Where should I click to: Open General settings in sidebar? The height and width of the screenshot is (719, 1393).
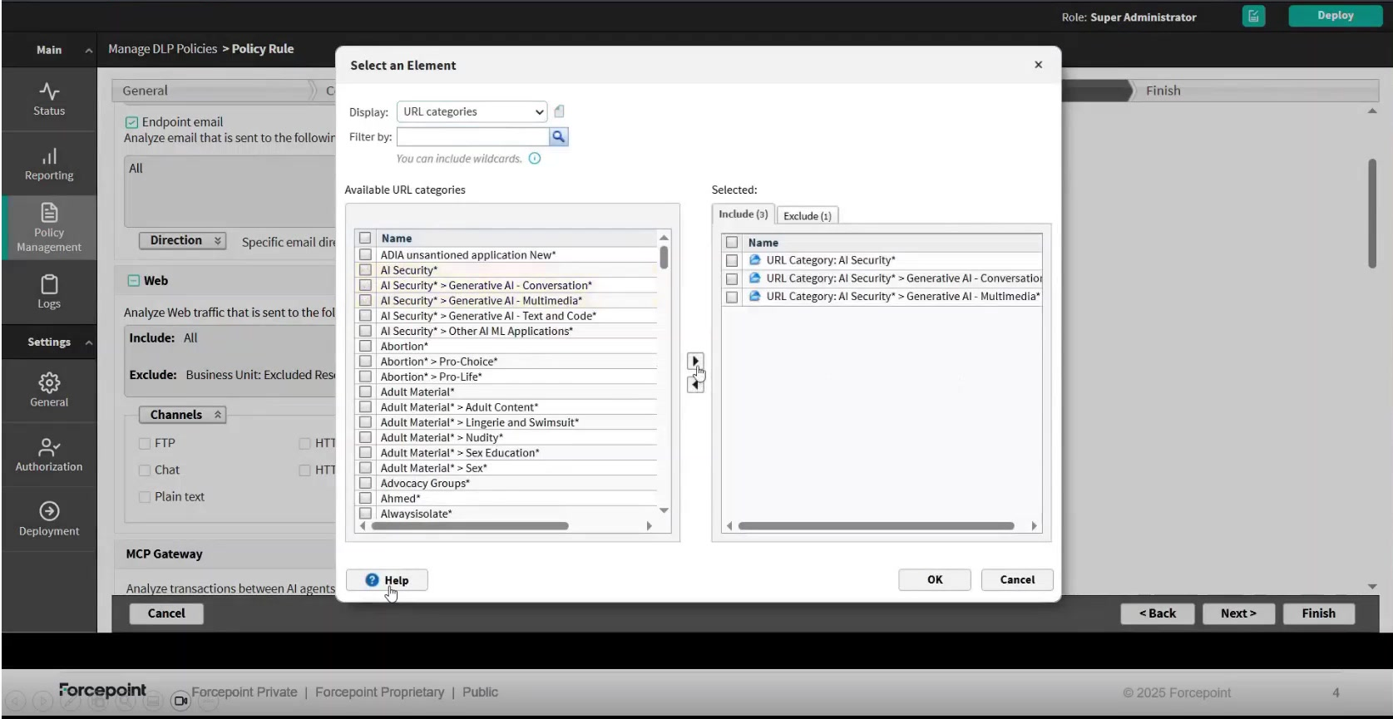click(49, 390)
